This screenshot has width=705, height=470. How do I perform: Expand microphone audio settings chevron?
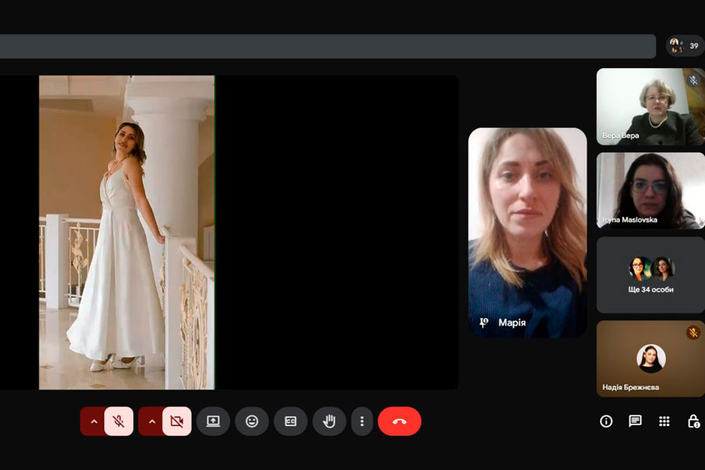pyautogui.click(x=94, y=421)
